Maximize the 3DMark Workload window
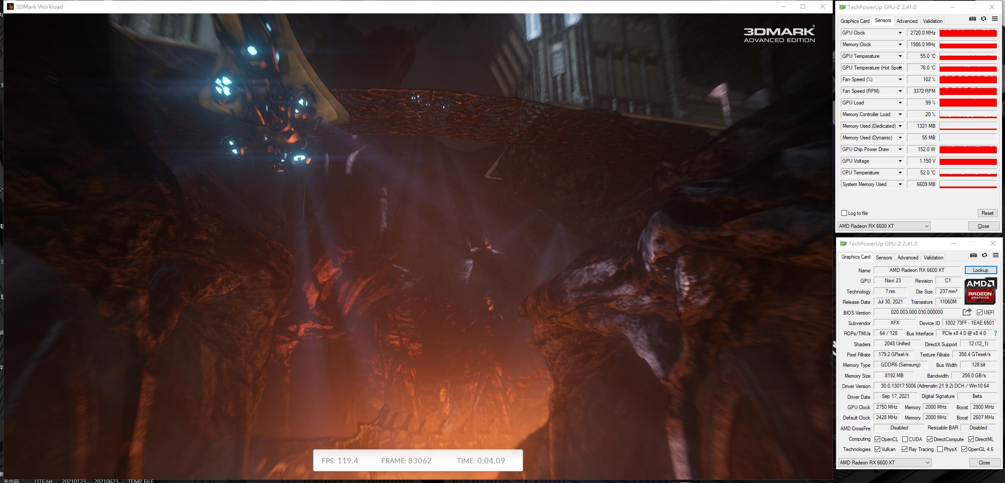 pos(803,6)
